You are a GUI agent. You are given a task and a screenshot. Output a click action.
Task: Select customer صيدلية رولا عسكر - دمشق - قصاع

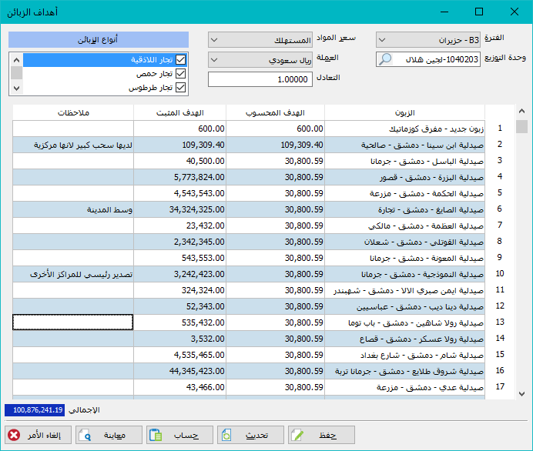pos(404,339)
